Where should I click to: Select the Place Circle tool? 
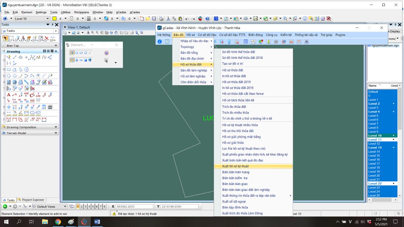click(9, 76)
